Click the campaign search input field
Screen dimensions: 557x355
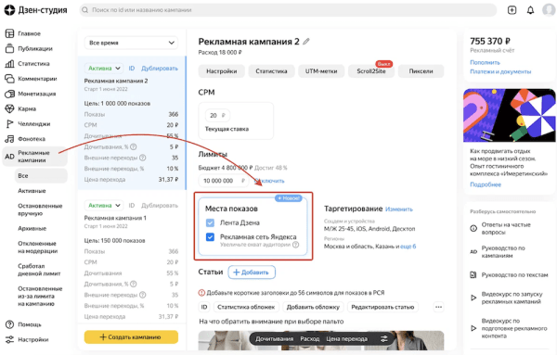pyautogui.click(x=288, y=10)
